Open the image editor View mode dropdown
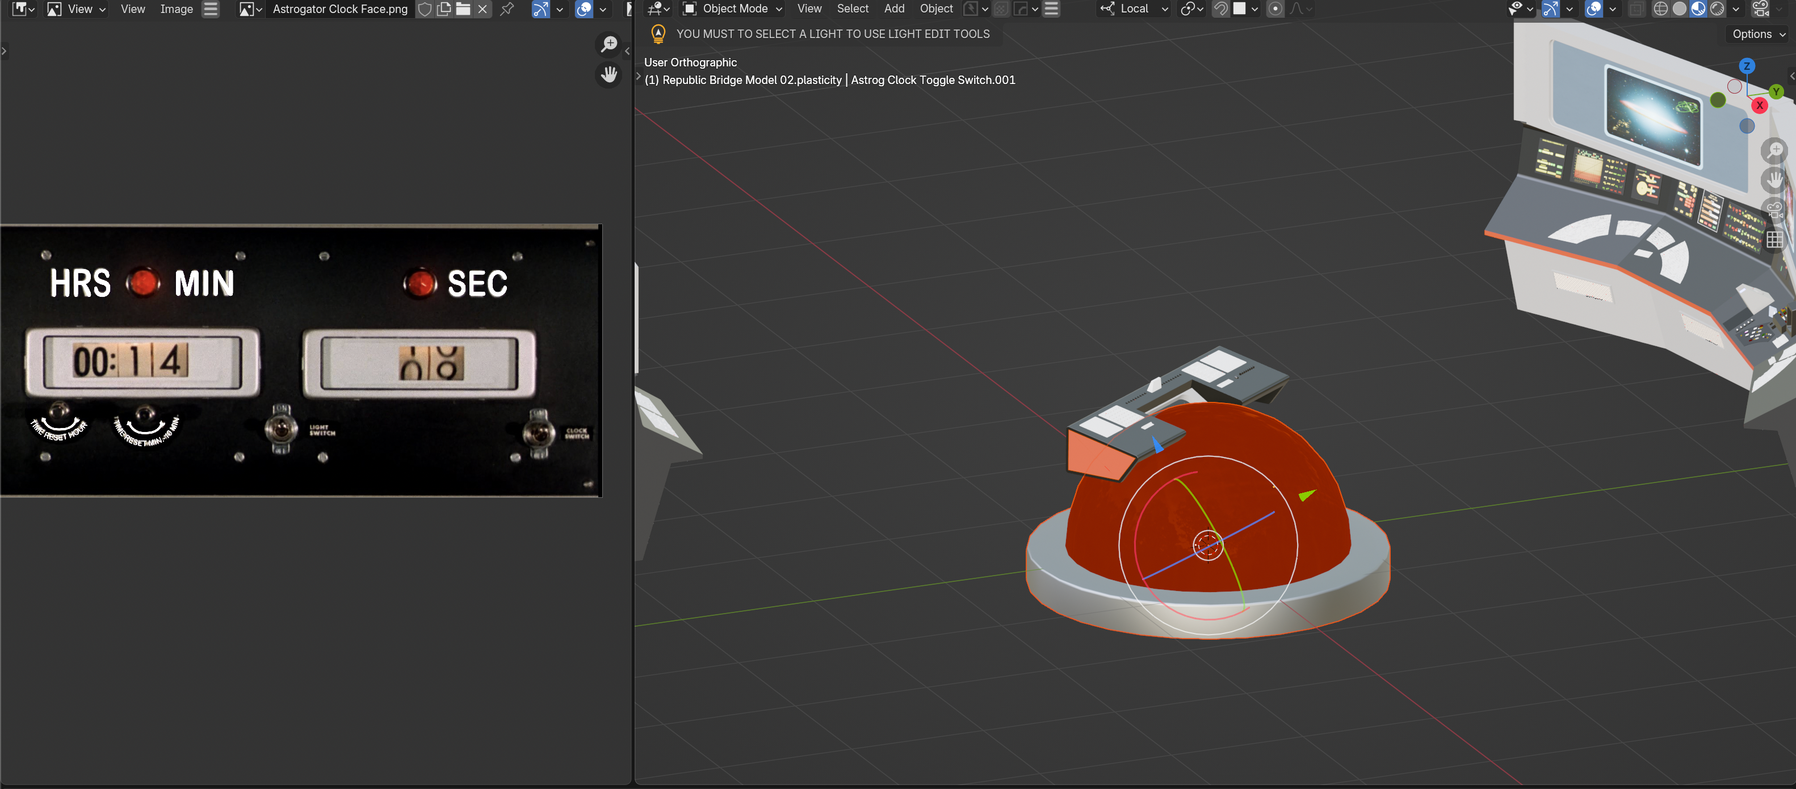Image resolution: width=1796 pixels, height=789 pixels. [x=75, y=9]
